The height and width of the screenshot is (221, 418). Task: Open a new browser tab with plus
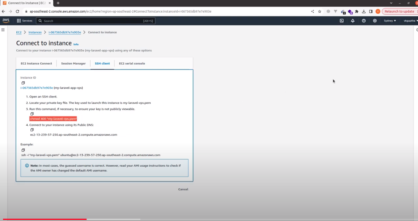tap(58, 3)
